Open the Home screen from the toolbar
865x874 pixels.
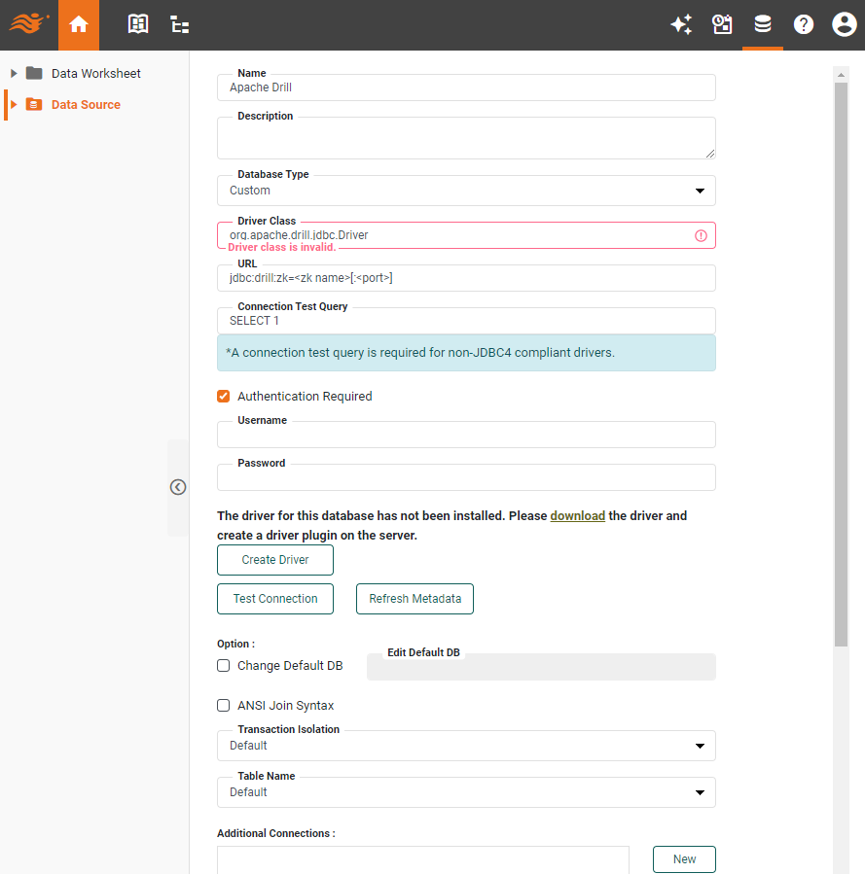78,24
